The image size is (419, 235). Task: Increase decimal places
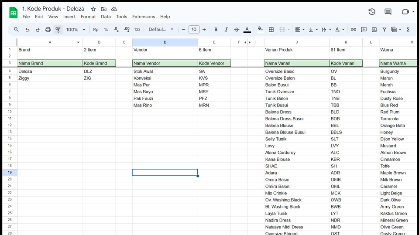(127, 29)
